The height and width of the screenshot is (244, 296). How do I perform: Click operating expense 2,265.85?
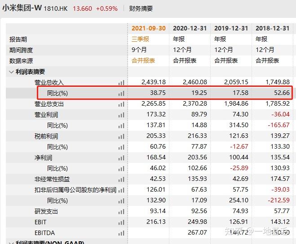click(154, 103)
